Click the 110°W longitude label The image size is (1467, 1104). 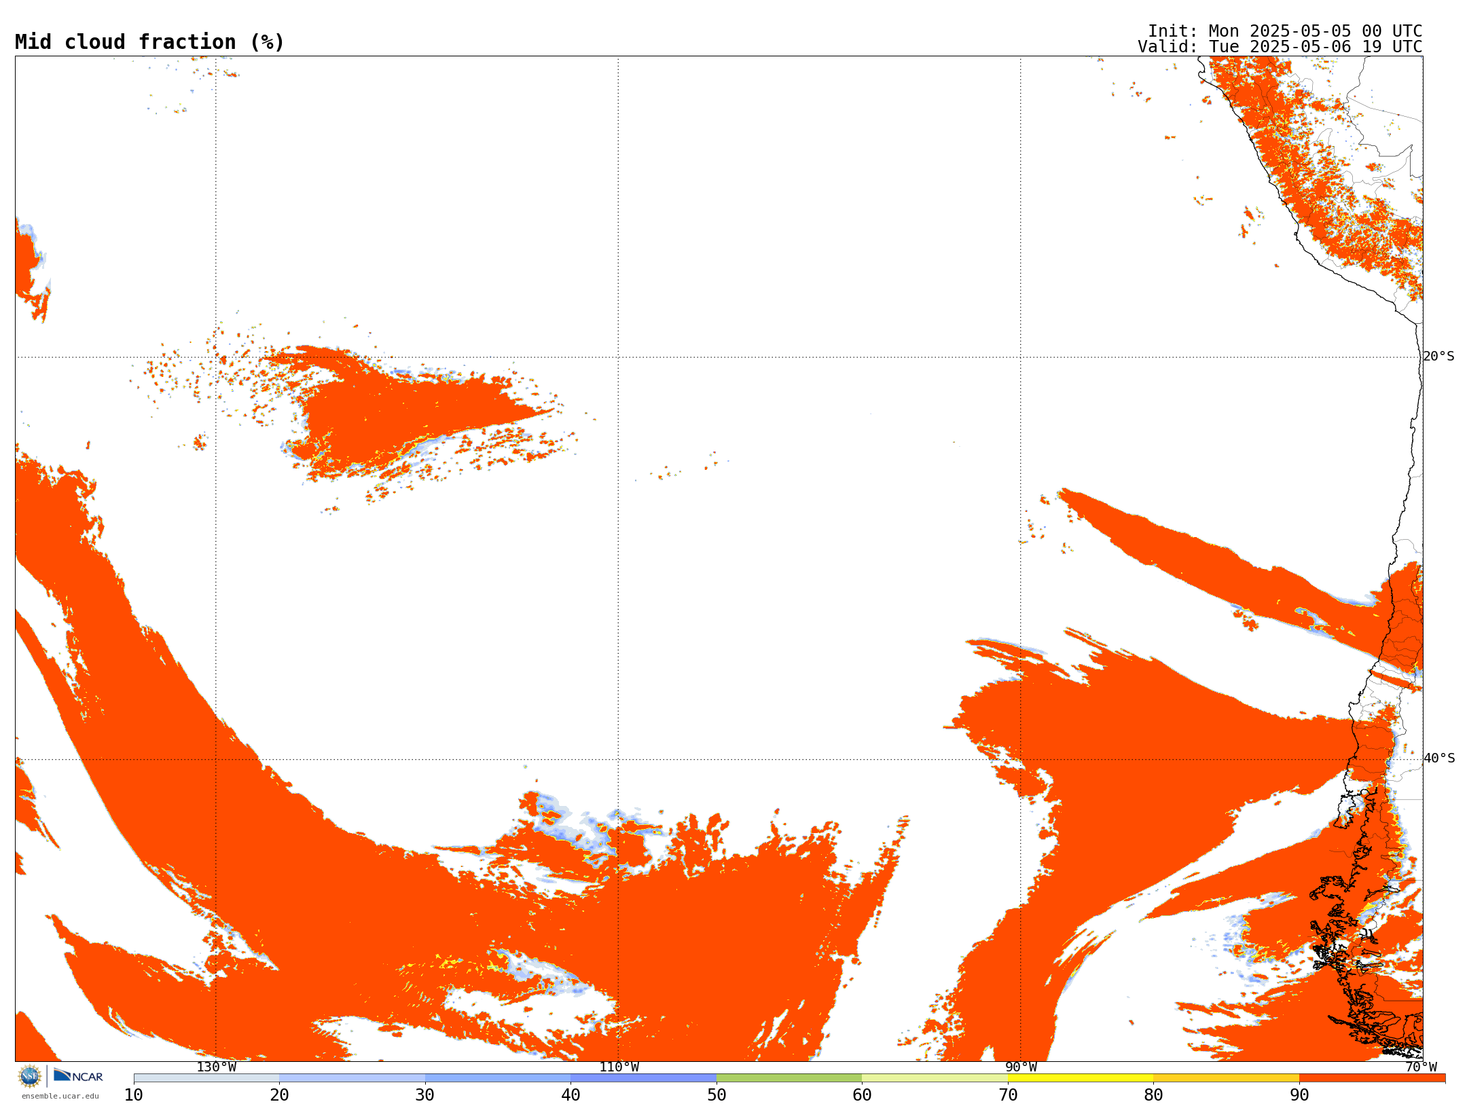(x=619, y=1067)
